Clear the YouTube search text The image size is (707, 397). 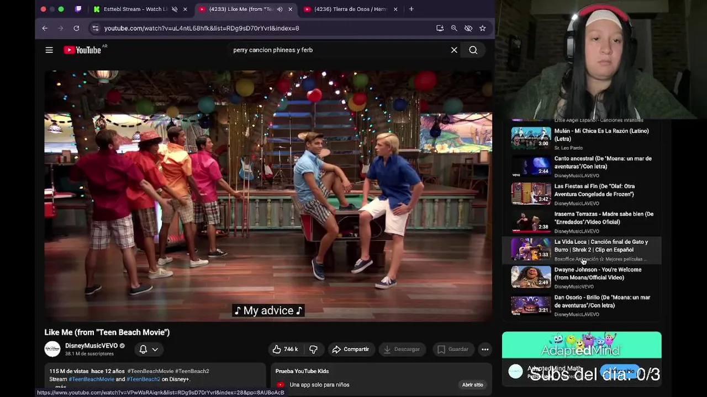(454, 50)
